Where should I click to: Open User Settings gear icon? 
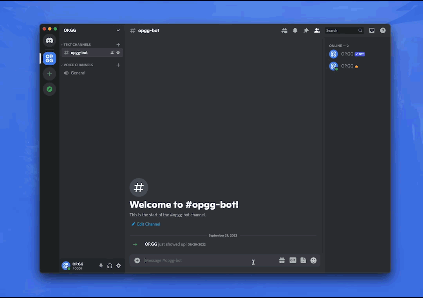118,266
